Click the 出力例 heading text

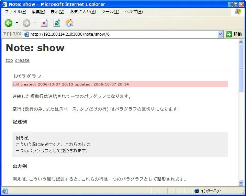click(x=20, y=166)
